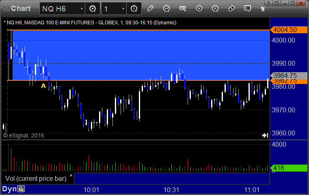Click the lock icon next to Dyn
309x195 pixels.
[x=21, y=189]
